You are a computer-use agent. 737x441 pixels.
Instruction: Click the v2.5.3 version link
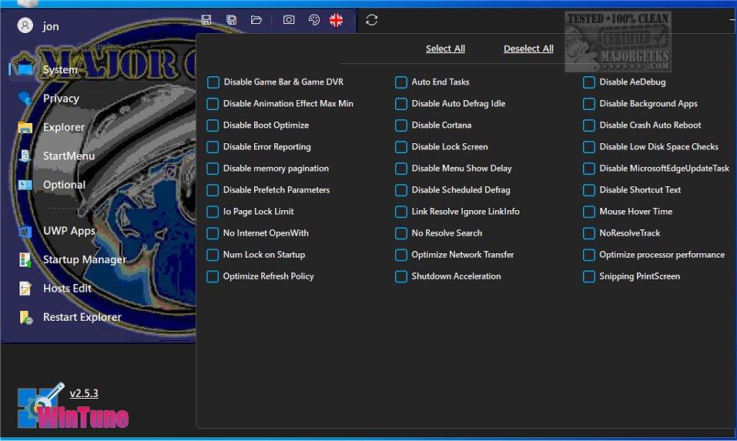coord(84,393)
